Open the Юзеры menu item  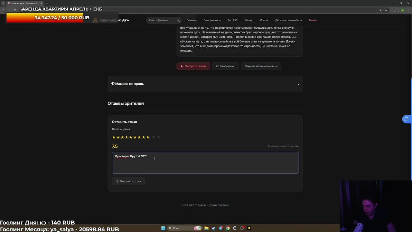pos(264,20)
